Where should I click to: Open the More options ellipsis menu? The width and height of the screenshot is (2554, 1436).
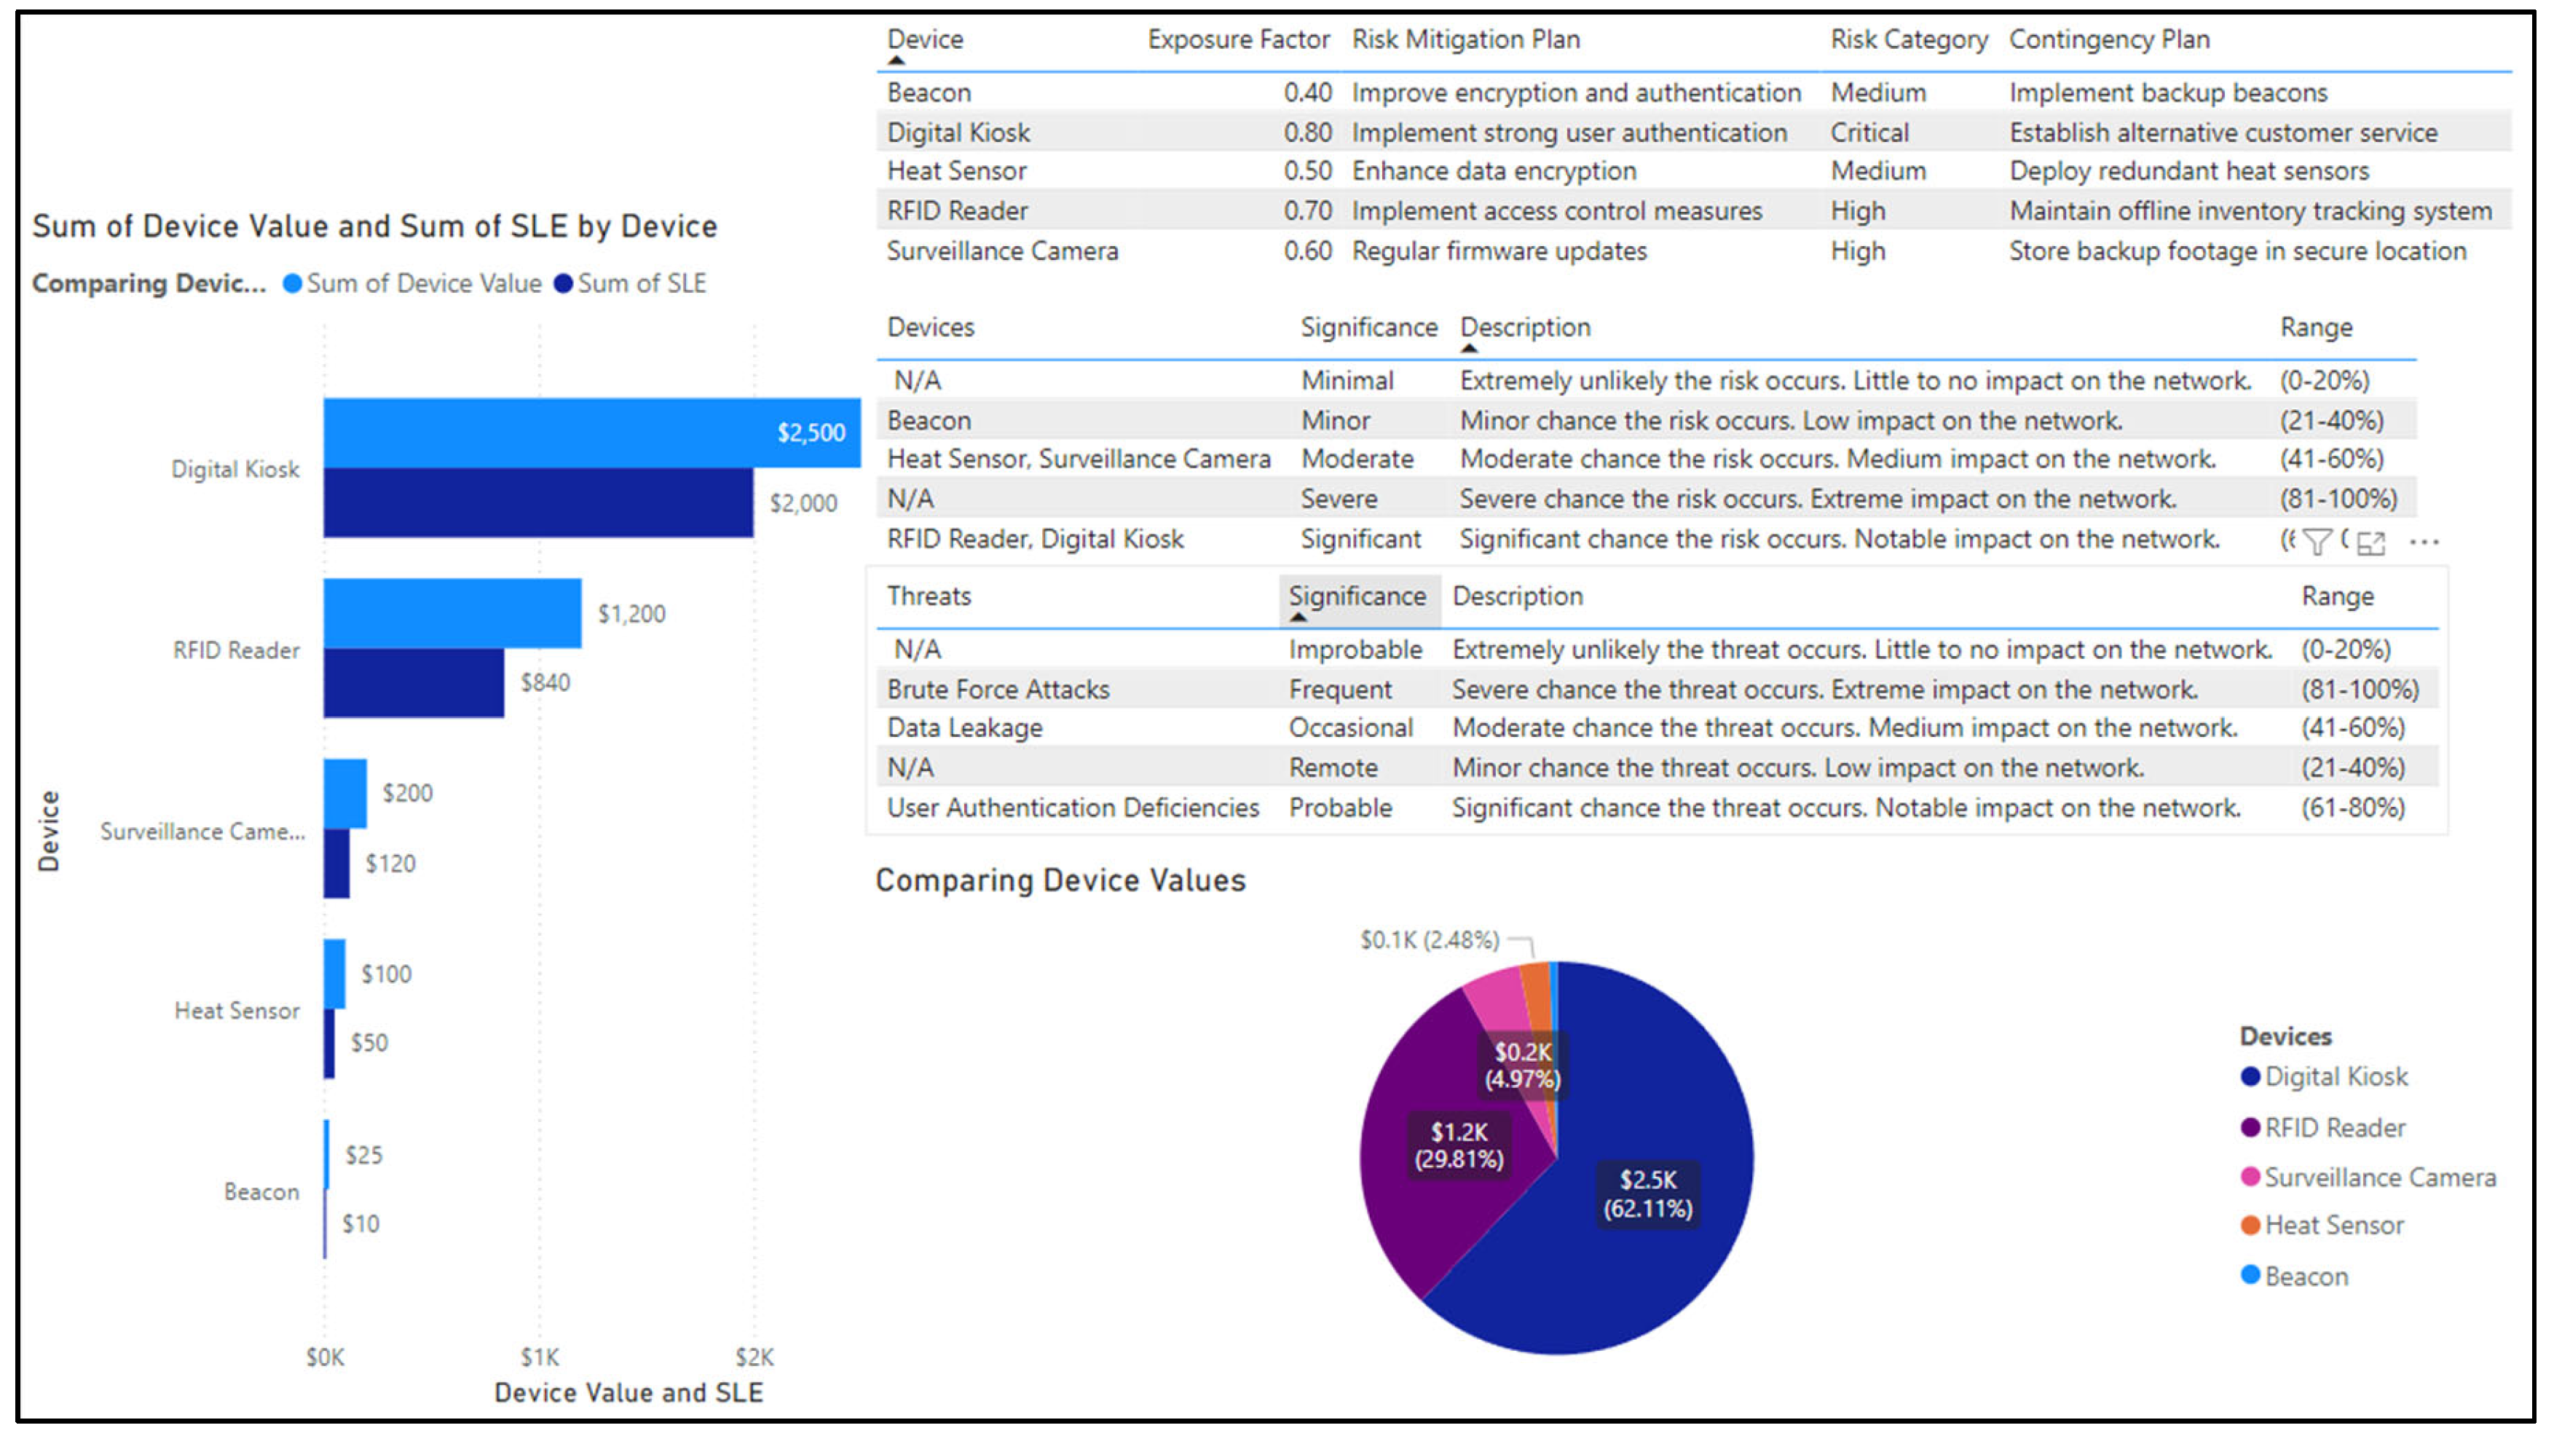[x=2424, y=543]
